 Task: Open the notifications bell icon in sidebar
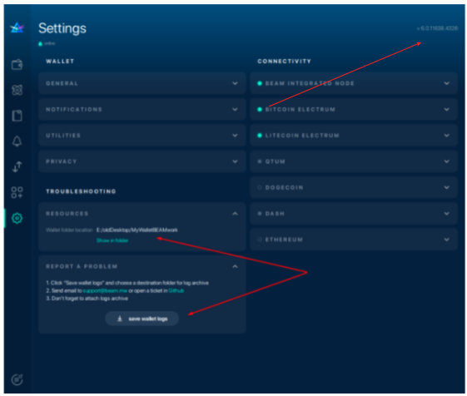click(17, 141)
